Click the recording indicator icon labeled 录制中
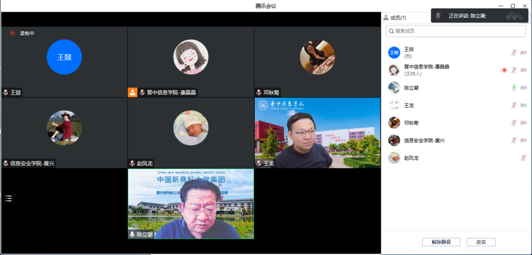The image size is (532, 255). point(13,33)
